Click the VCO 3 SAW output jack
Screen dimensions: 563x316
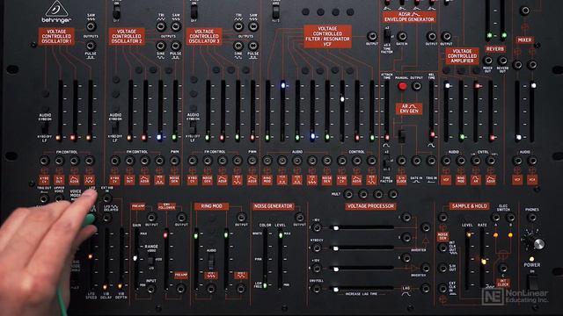(x=253, y=26)
